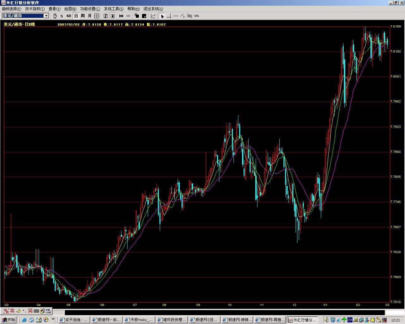Viewport: 405px width, 324px height.
Task: Open the 查看(V) menu
Action: [54, 9]
